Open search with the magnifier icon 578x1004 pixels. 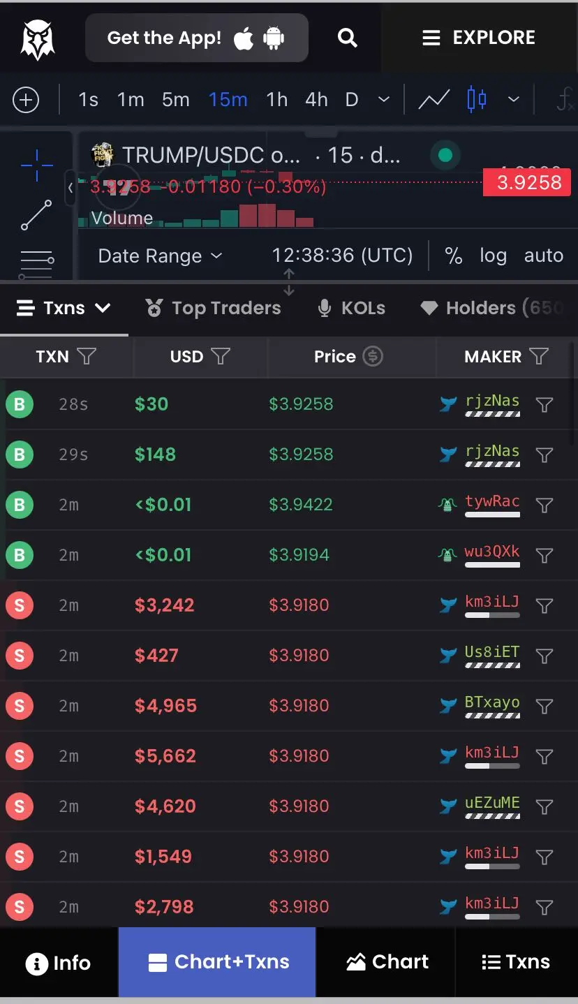click(x=347, y=38)
